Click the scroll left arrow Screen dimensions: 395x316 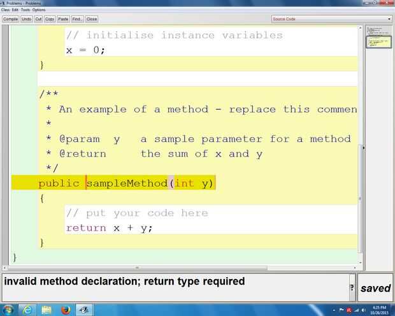[4, 268]
